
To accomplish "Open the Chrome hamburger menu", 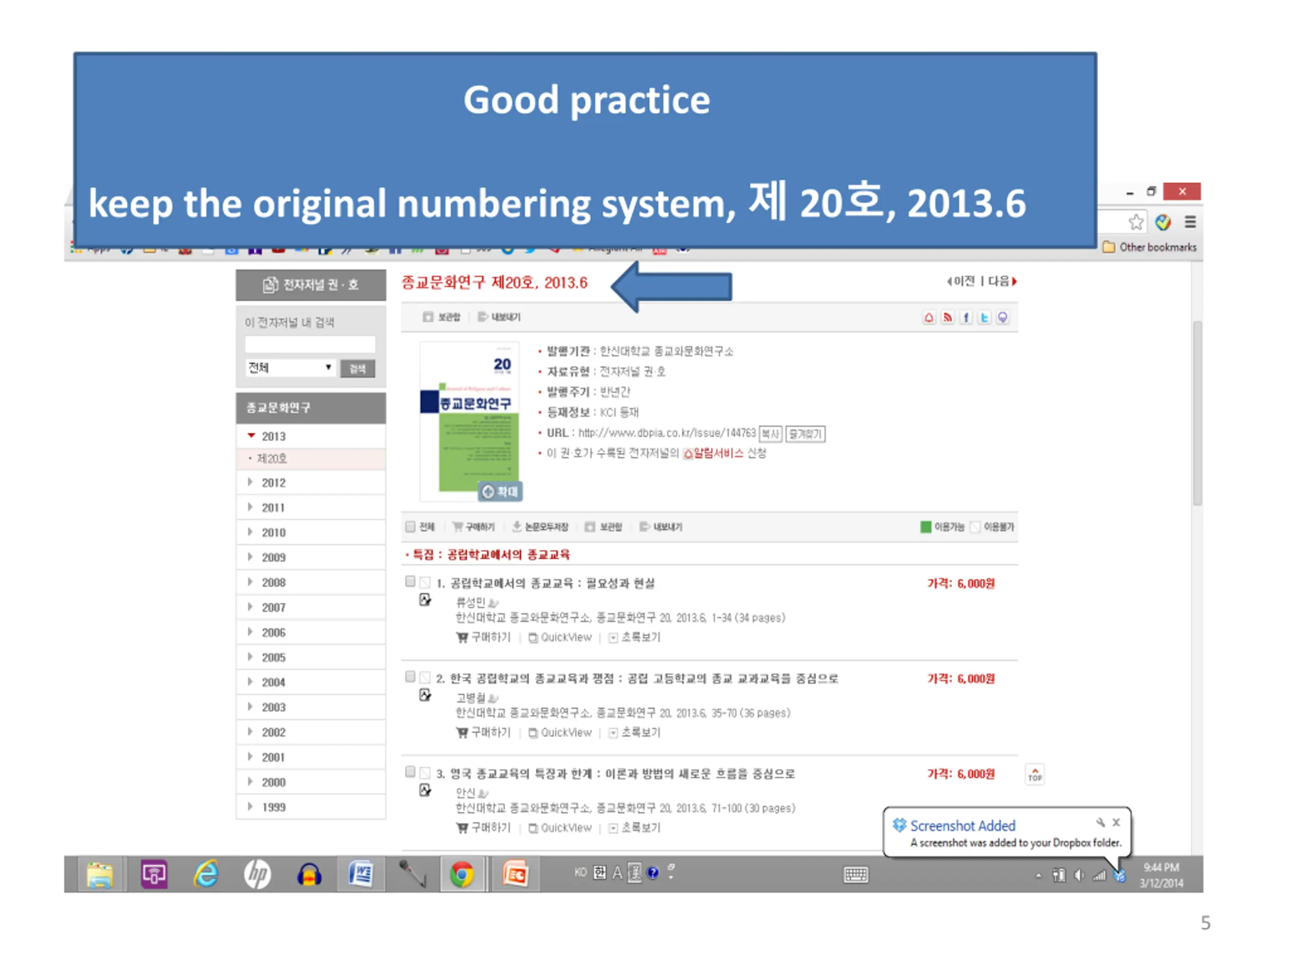I will click(1190, 222).
